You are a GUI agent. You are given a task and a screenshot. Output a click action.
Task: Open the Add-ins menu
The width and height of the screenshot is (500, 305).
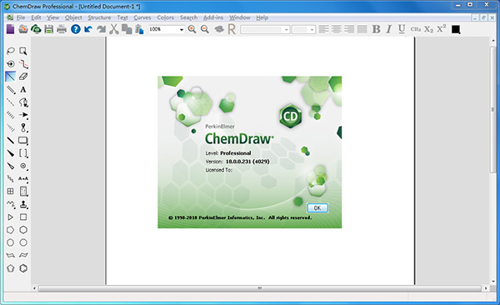click(213, 17)
